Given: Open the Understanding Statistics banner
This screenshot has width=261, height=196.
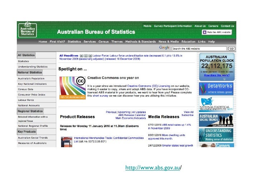Looking at the screenshot, I should click(x=216, y=135).
